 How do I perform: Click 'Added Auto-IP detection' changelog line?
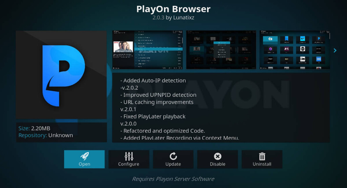pyautogui.click(x=153, y=81)
